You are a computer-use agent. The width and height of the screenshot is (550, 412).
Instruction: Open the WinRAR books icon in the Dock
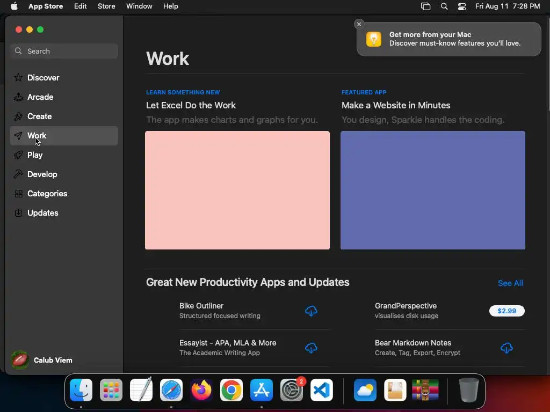[425, 390]
